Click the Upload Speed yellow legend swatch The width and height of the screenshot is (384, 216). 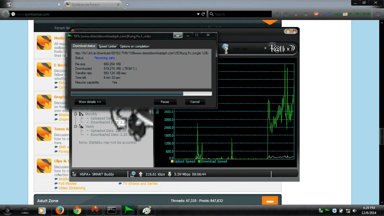pyautogui.click(x=172, y=162)
